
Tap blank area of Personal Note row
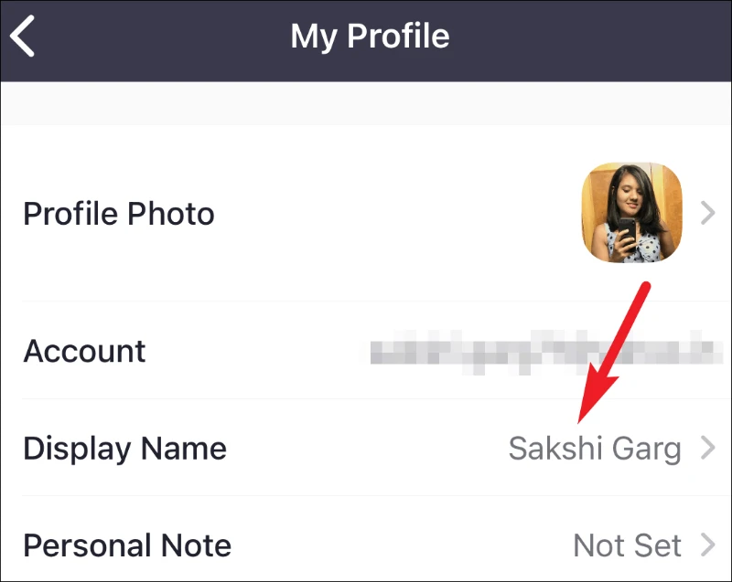click(x=402, y=545)
